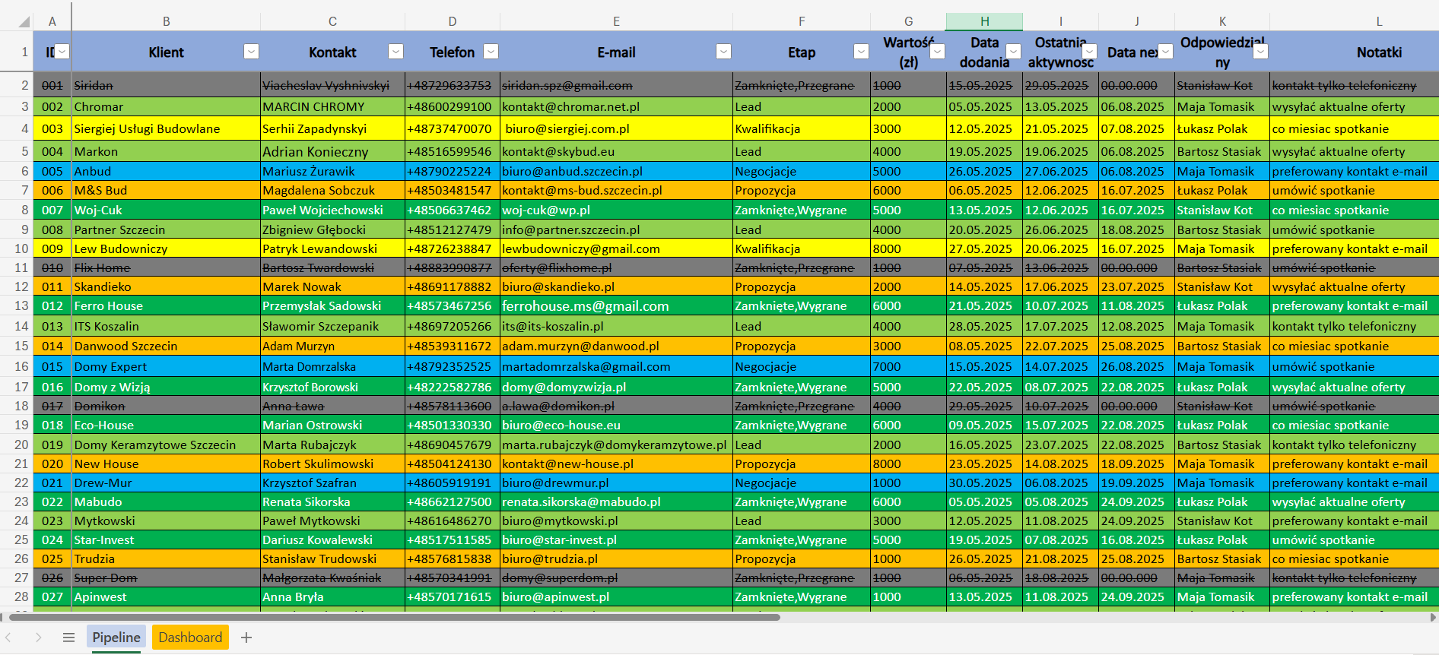
Task: Click the ferrohouse.ms@gmail.com email link
Action: pyautogui.click(x=586, y=306)
